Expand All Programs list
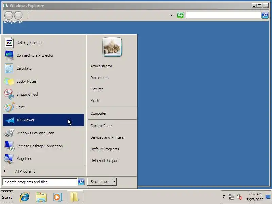Screen dimensions: 272x204 (x=44, y=171)
